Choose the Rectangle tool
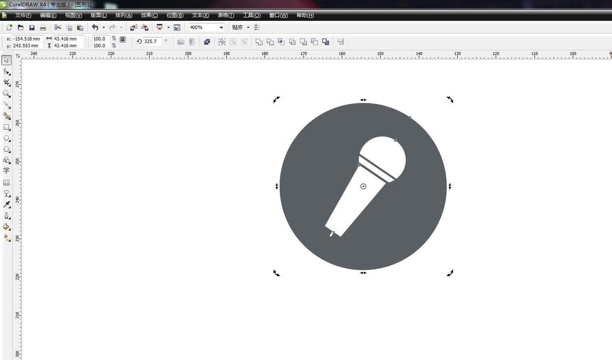Image resolution: width=612 pixels, height=360 pixels. click(x=7, y=127)
